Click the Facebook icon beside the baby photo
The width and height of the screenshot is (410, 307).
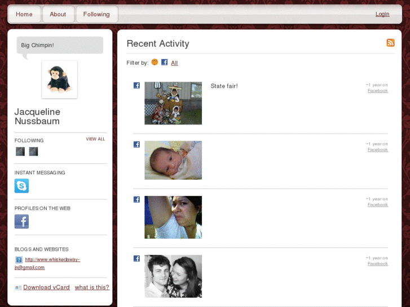(x=136, y=144)
